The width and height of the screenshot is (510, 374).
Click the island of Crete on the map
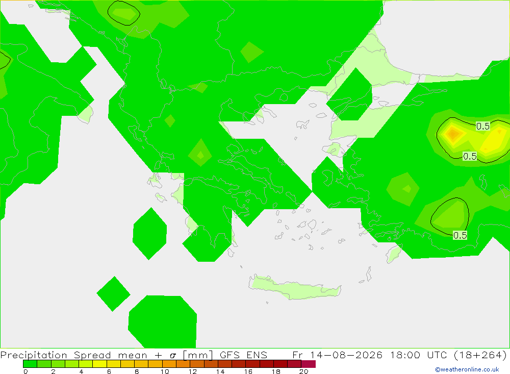point(295,287)
